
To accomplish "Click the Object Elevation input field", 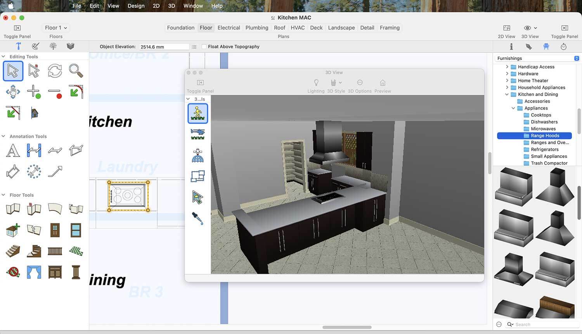I will (164, 47).
